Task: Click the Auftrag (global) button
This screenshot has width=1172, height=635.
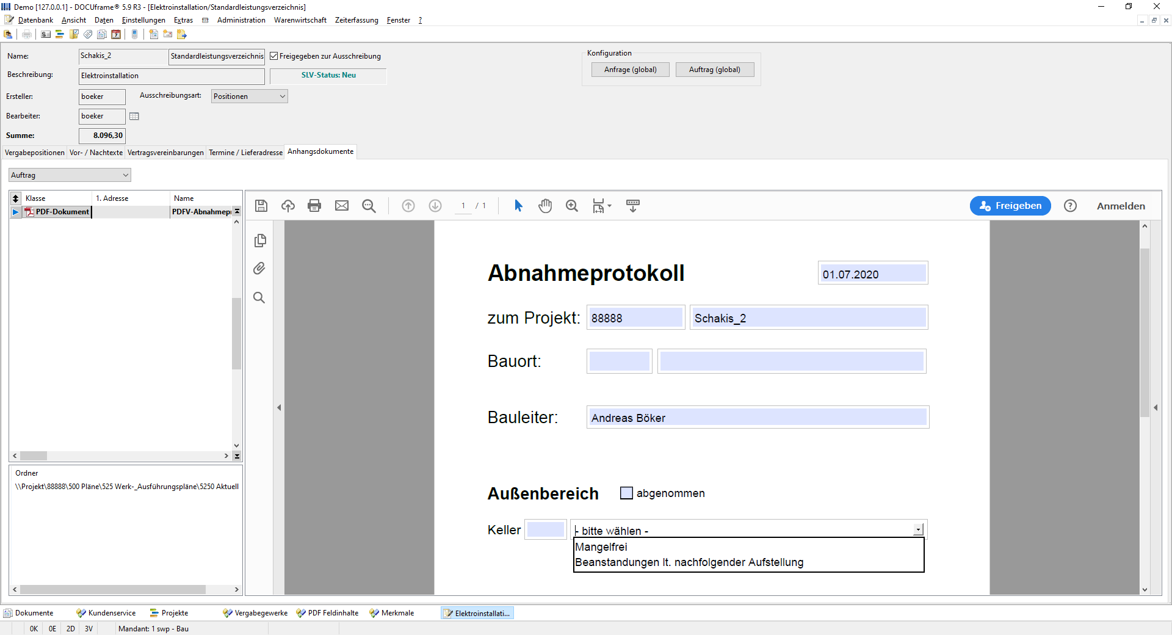Action: tap(715, 70)
